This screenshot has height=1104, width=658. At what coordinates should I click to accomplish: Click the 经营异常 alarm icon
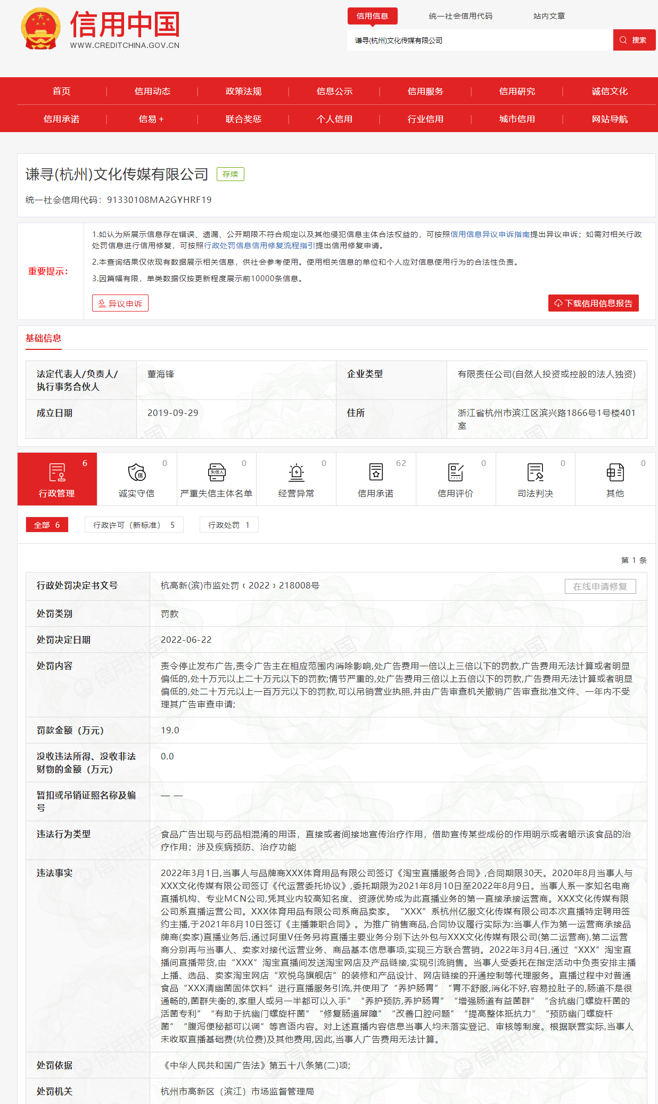tap(297, 472)
